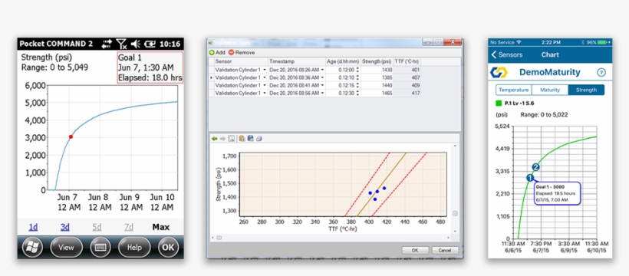This screenshot has width=629, height=276.
Task: Open the Dec 20, 2016 08:26 AM timestamp dropdown
Action: (322, 70)
